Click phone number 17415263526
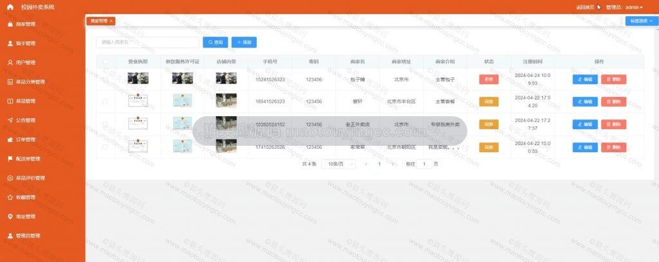 [270, 147]
